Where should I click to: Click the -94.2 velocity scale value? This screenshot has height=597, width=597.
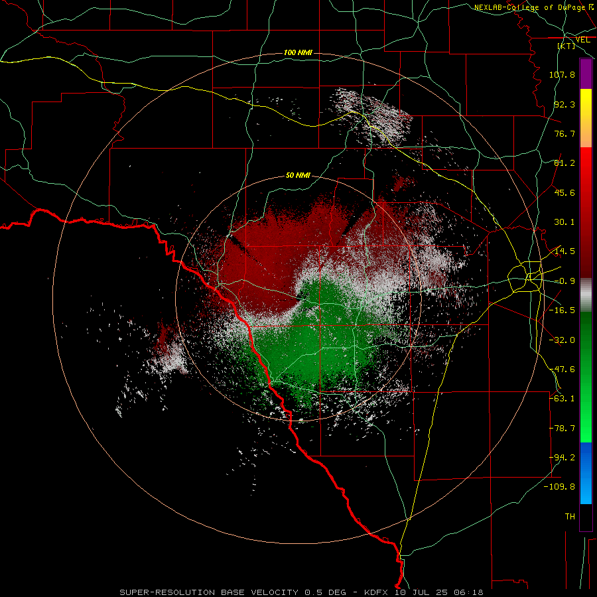(x=562, y=458)
